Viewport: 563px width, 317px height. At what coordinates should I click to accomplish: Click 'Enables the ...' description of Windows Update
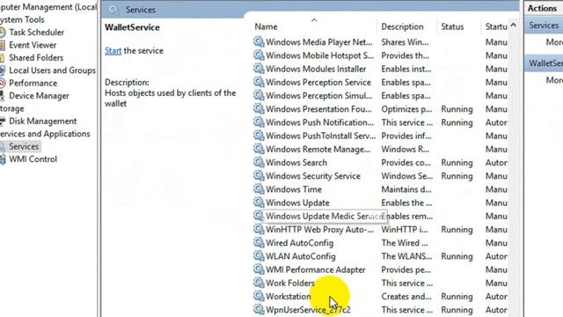[x=406, y=203]
